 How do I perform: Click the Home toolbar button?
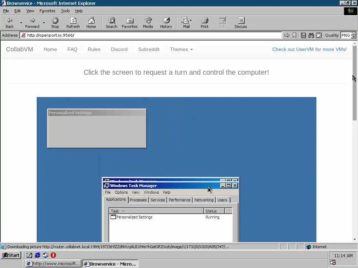(91, 23)
